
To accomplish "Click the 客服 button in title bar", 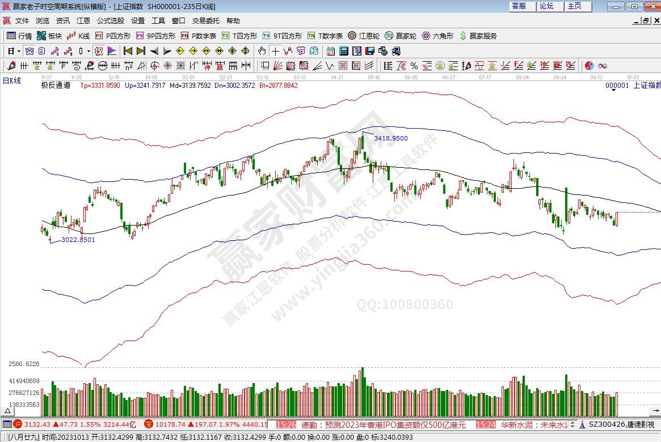I will coord(519,6).
